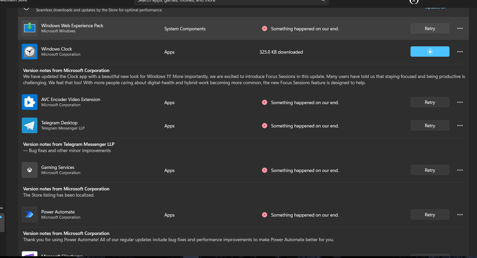Viewport: 477px width, 258px height.
Task: Click the search apps and games field
Action: (231, 1)
